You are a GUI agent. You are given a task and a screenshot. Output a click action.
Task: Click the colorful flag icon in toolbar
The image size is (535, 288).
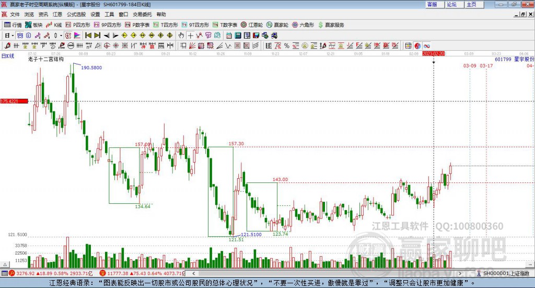(x=77, y=36)
